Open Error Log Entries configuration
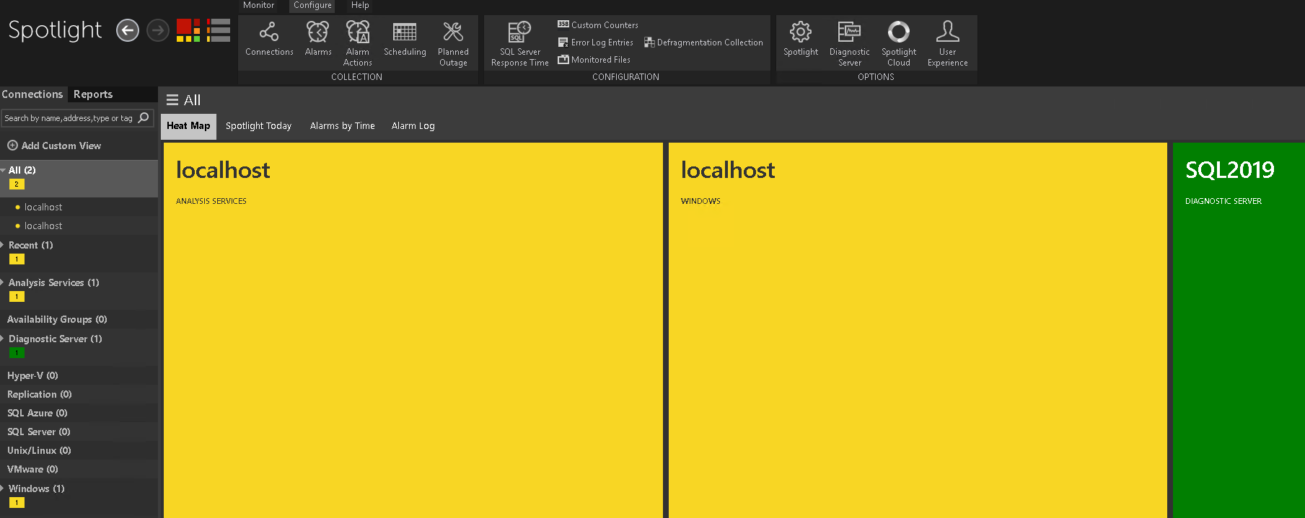Image resolution: width=1305 pixels, height=518 pixels. pos(596,43)
